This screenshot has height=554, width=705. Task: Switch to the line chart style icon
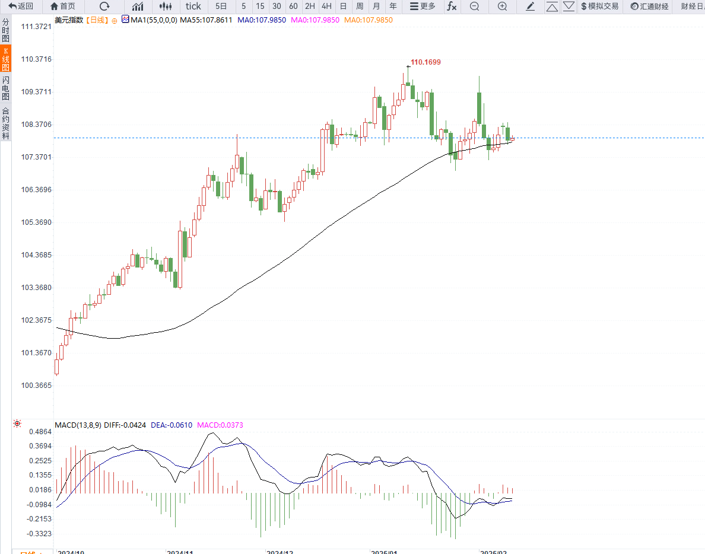point(138,7)
